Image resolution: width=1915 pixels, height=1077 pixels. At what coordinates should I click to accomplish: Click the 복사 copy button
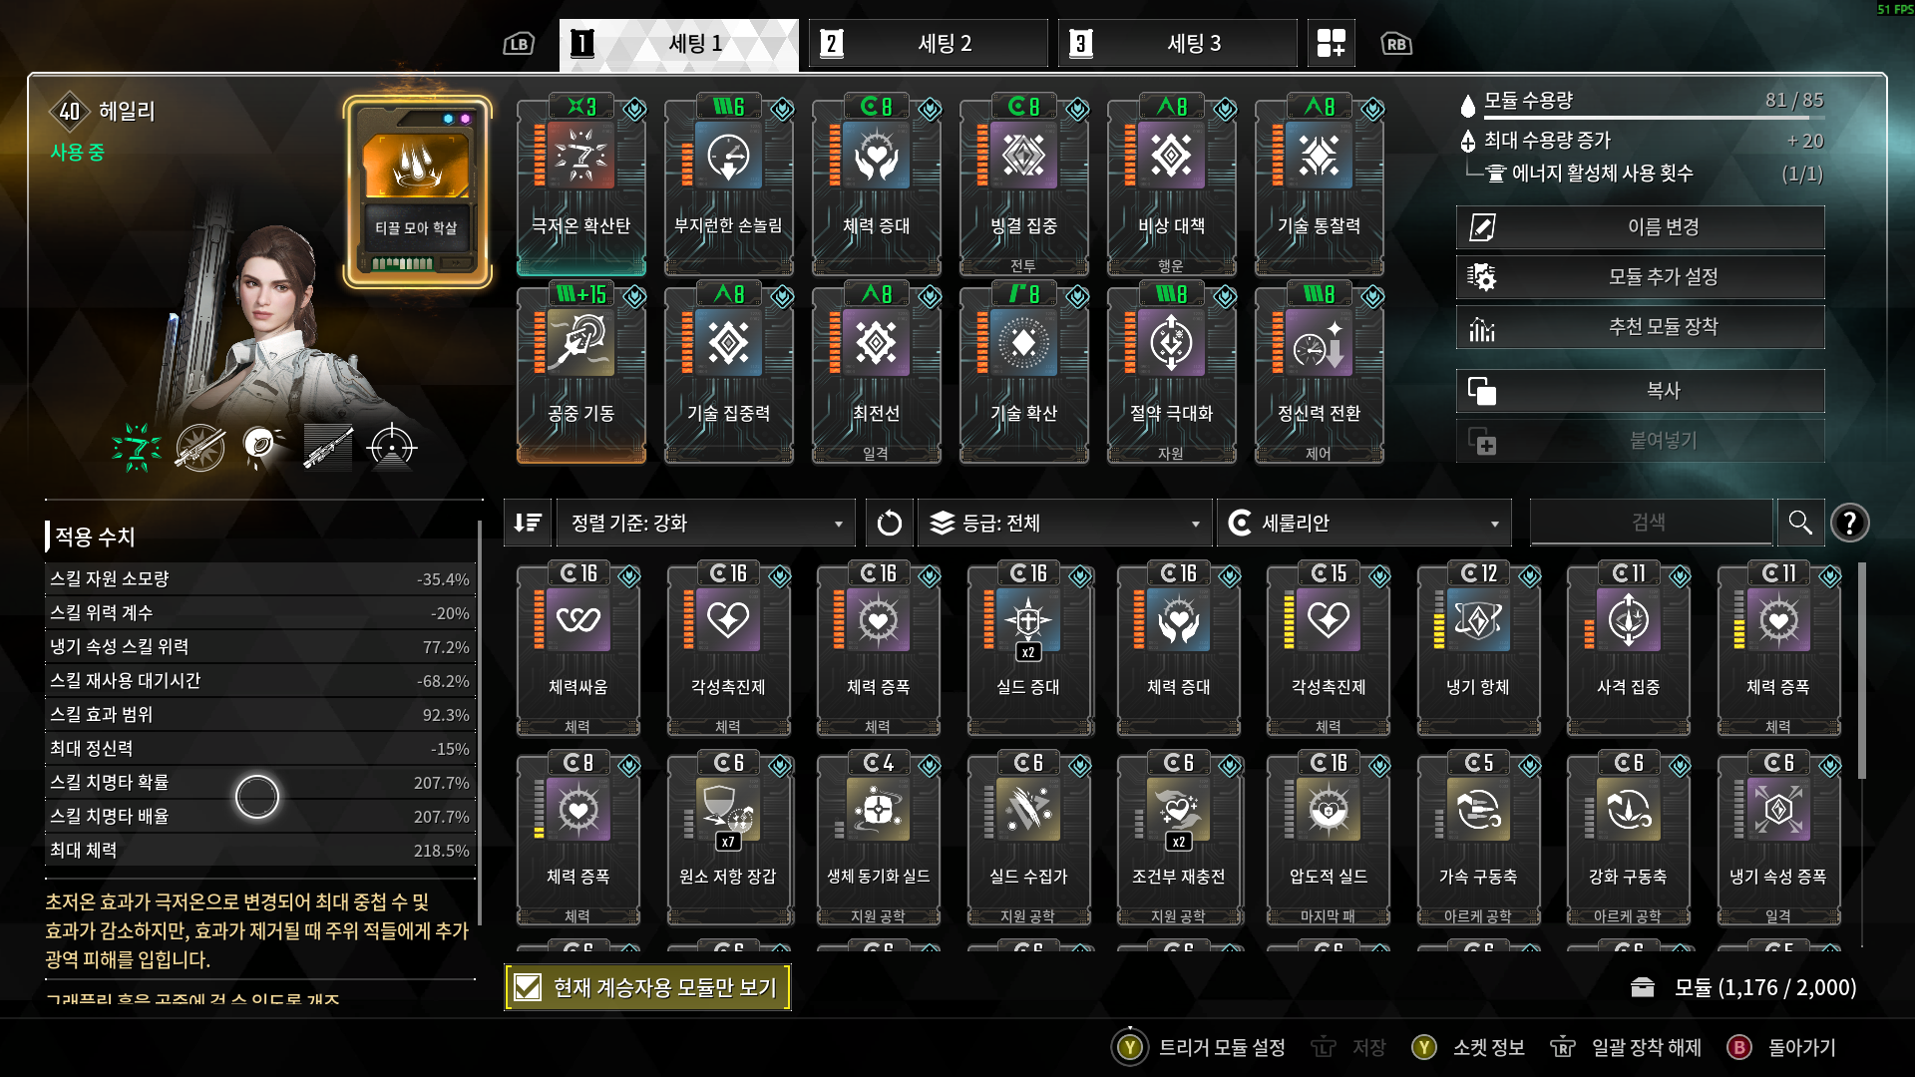point(1641,391)
